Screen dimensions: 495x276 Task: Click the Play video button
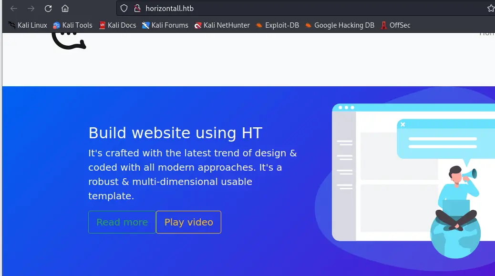pyautogui.click(x=188, y=222)
